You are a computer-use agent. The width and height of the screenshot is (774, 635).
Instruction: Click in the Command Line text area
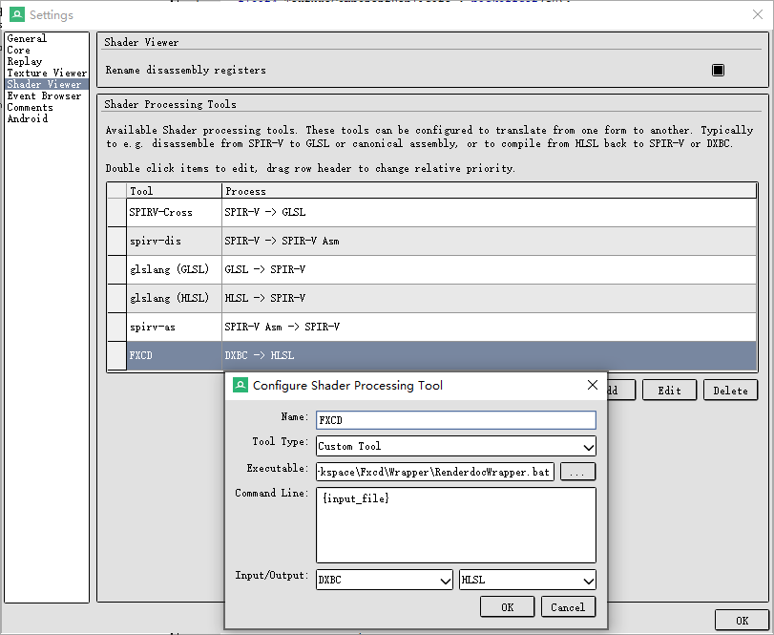[x=455, y=525]
